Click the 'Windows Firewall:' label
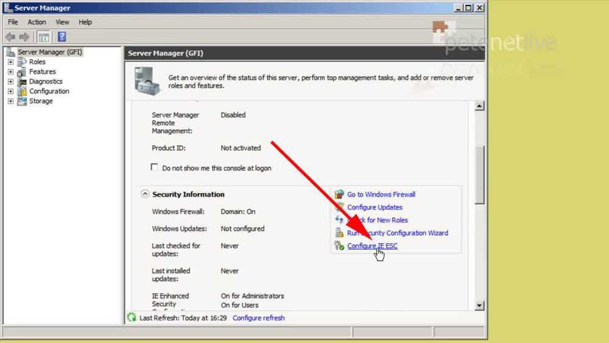 (178, 211)
